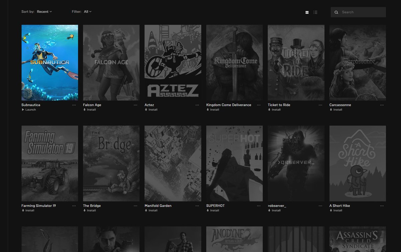Select the Carcassonne cover art
401x252 pixels.
[358, 62]
